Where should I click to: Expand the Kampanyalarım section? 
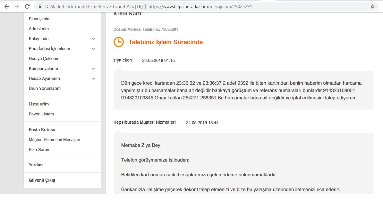pos(93,69)
